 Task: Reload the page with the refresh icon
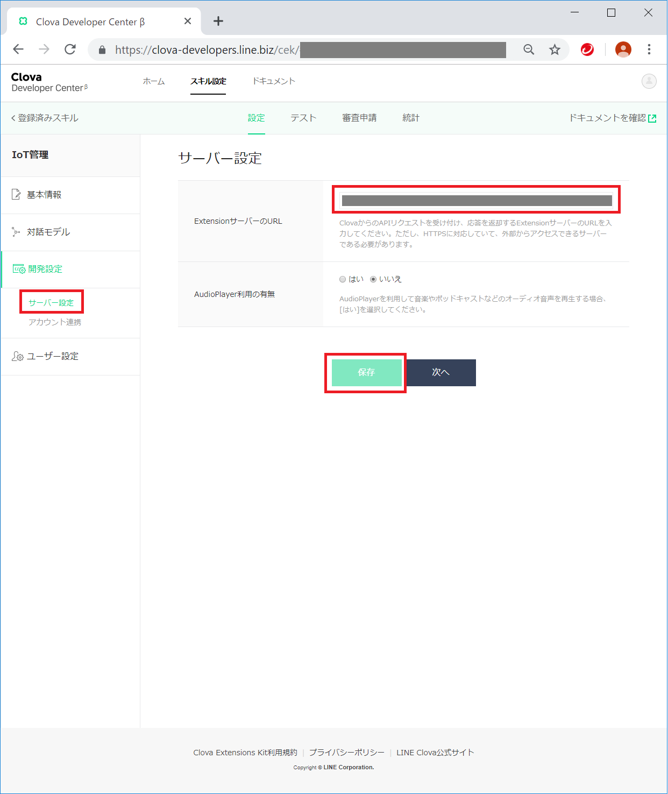coord(70,49)
